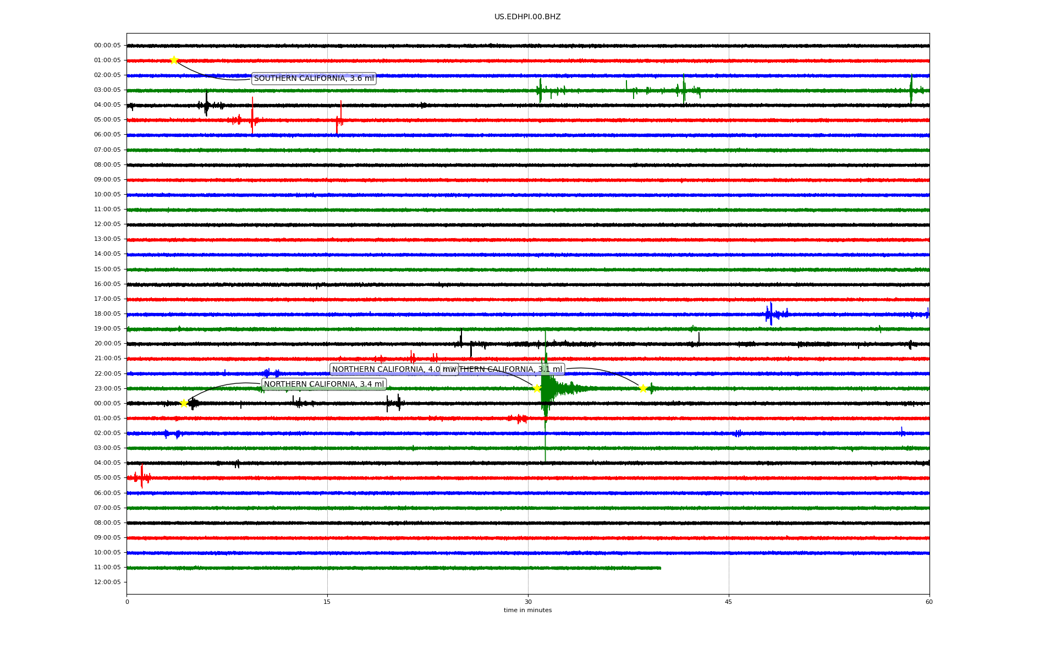Click the 'time in minutes' axis label
This screenshot has height=660, width=1056.
click(527, 610)
